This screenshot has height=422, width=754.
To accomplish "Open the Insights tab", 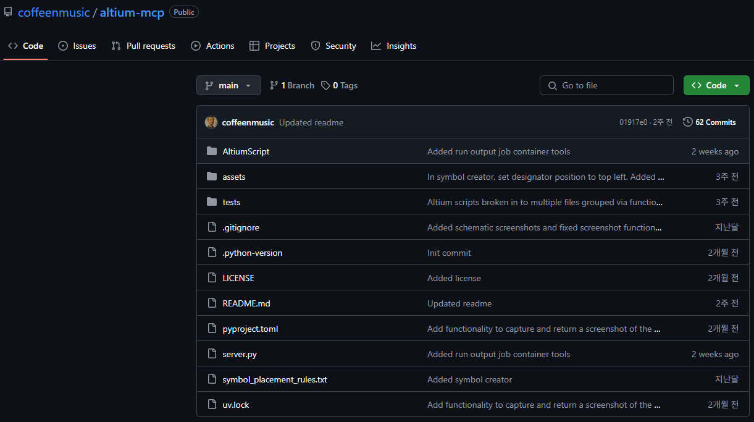I will click(393, 46).
